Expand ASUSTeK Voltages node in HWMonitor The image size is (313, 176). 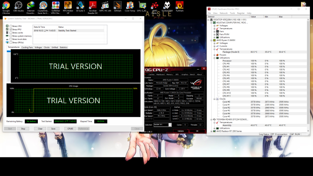[214, 26]
